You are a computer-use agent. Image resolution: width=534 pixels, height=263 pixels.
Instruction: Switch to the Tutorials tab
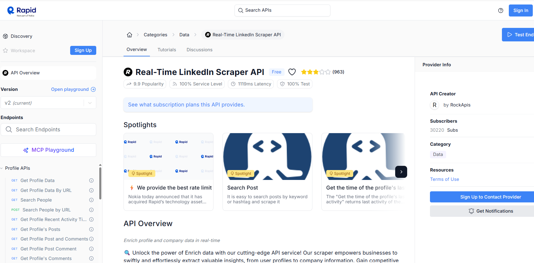(x=167, y=50)
